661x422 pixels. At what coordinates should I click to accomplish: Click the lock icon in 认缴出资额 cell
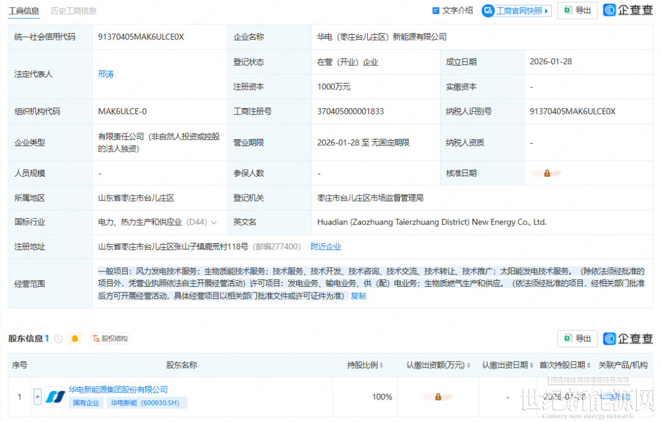point(438,397)
